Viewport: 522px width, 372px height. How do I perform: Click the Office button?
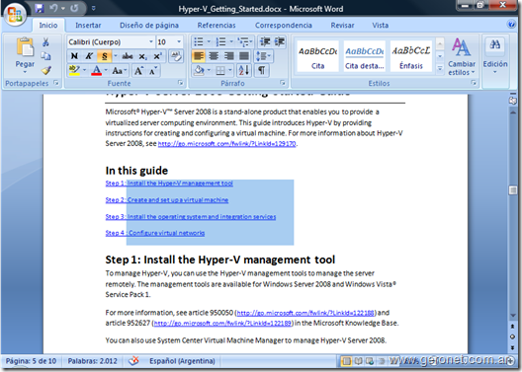pyautogui.click(x=15, y=14)
